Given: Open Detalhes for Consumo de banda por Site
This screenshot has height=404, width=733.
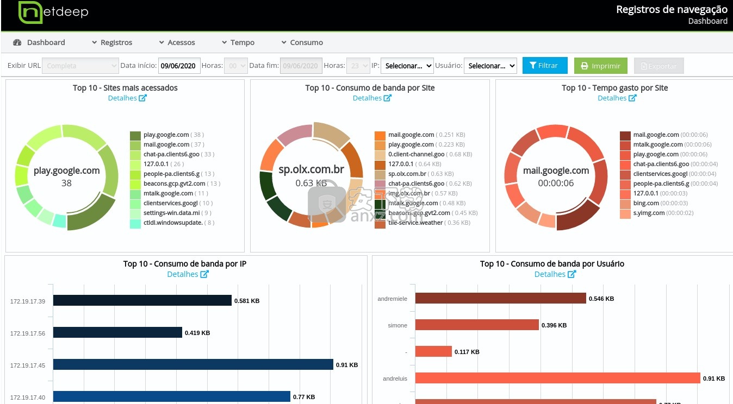Looking at the screenshot, I should (x=372, y=98).
